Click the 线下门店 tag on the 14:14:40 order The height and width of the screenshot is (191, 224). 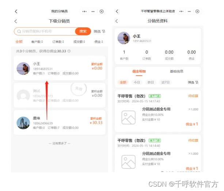click(x=155, y=141)
